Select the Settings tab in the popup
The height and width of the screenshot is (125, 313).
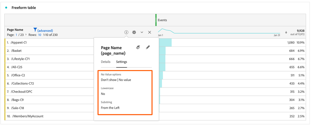pyautogui.click(x=122, y=62)
